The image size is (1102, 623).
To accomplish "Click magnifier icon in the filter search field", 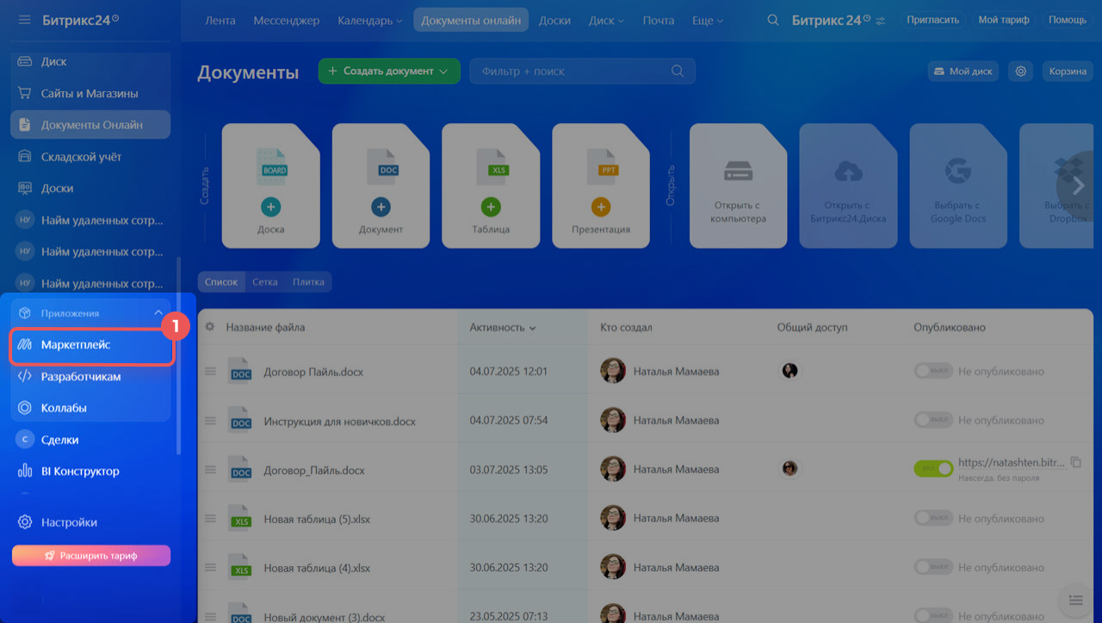I will tap(678, 71).
